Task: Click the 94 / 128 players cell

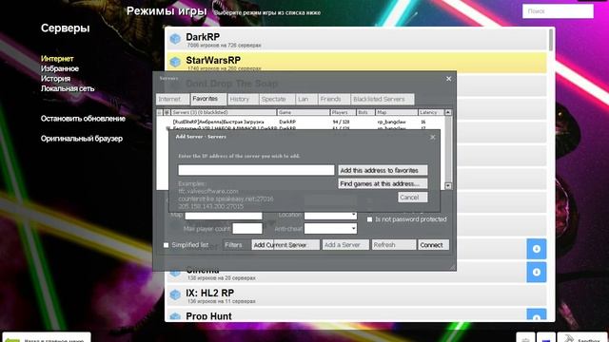Action: coord(341,122)
